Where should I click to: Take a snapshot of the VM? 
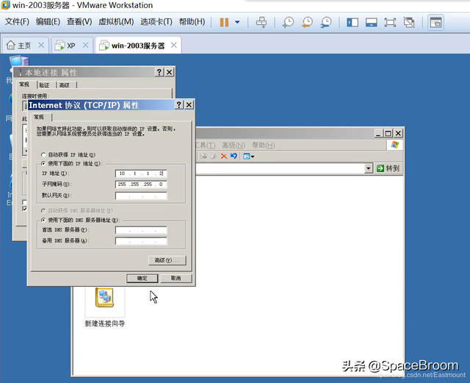coord(288,22)
